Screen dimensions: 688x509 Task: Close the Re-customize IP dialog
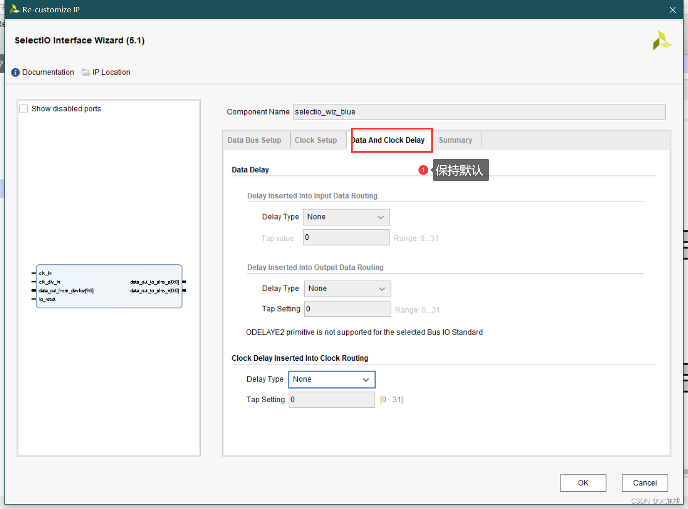673,10
